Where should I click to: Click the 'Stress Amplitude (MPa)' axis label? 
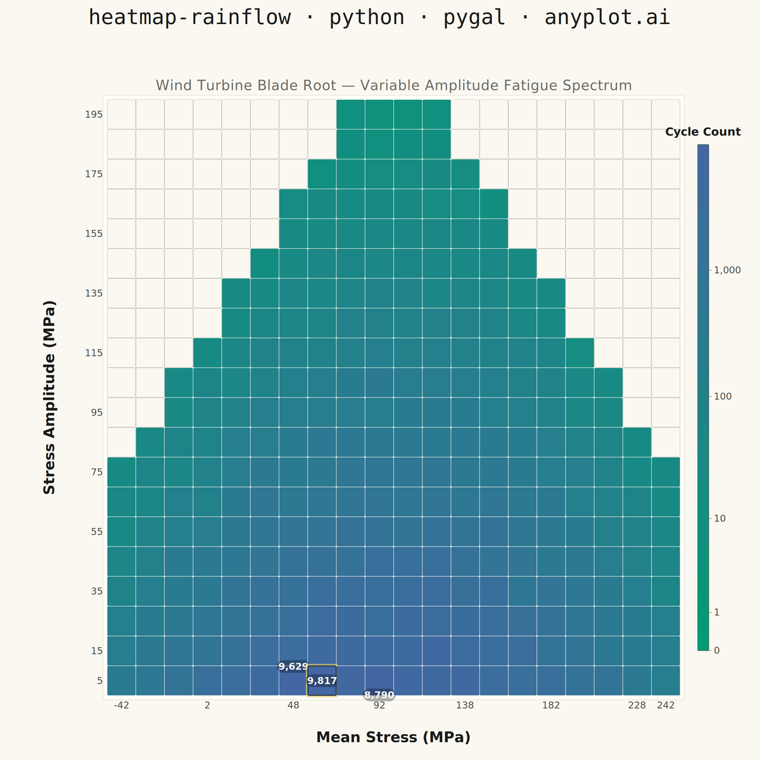pyautogui.click(x=49, y=398)
